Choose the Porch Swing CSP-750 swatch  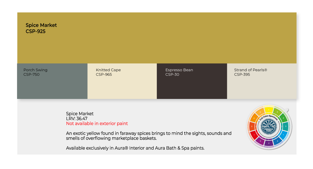click(52, 81)
